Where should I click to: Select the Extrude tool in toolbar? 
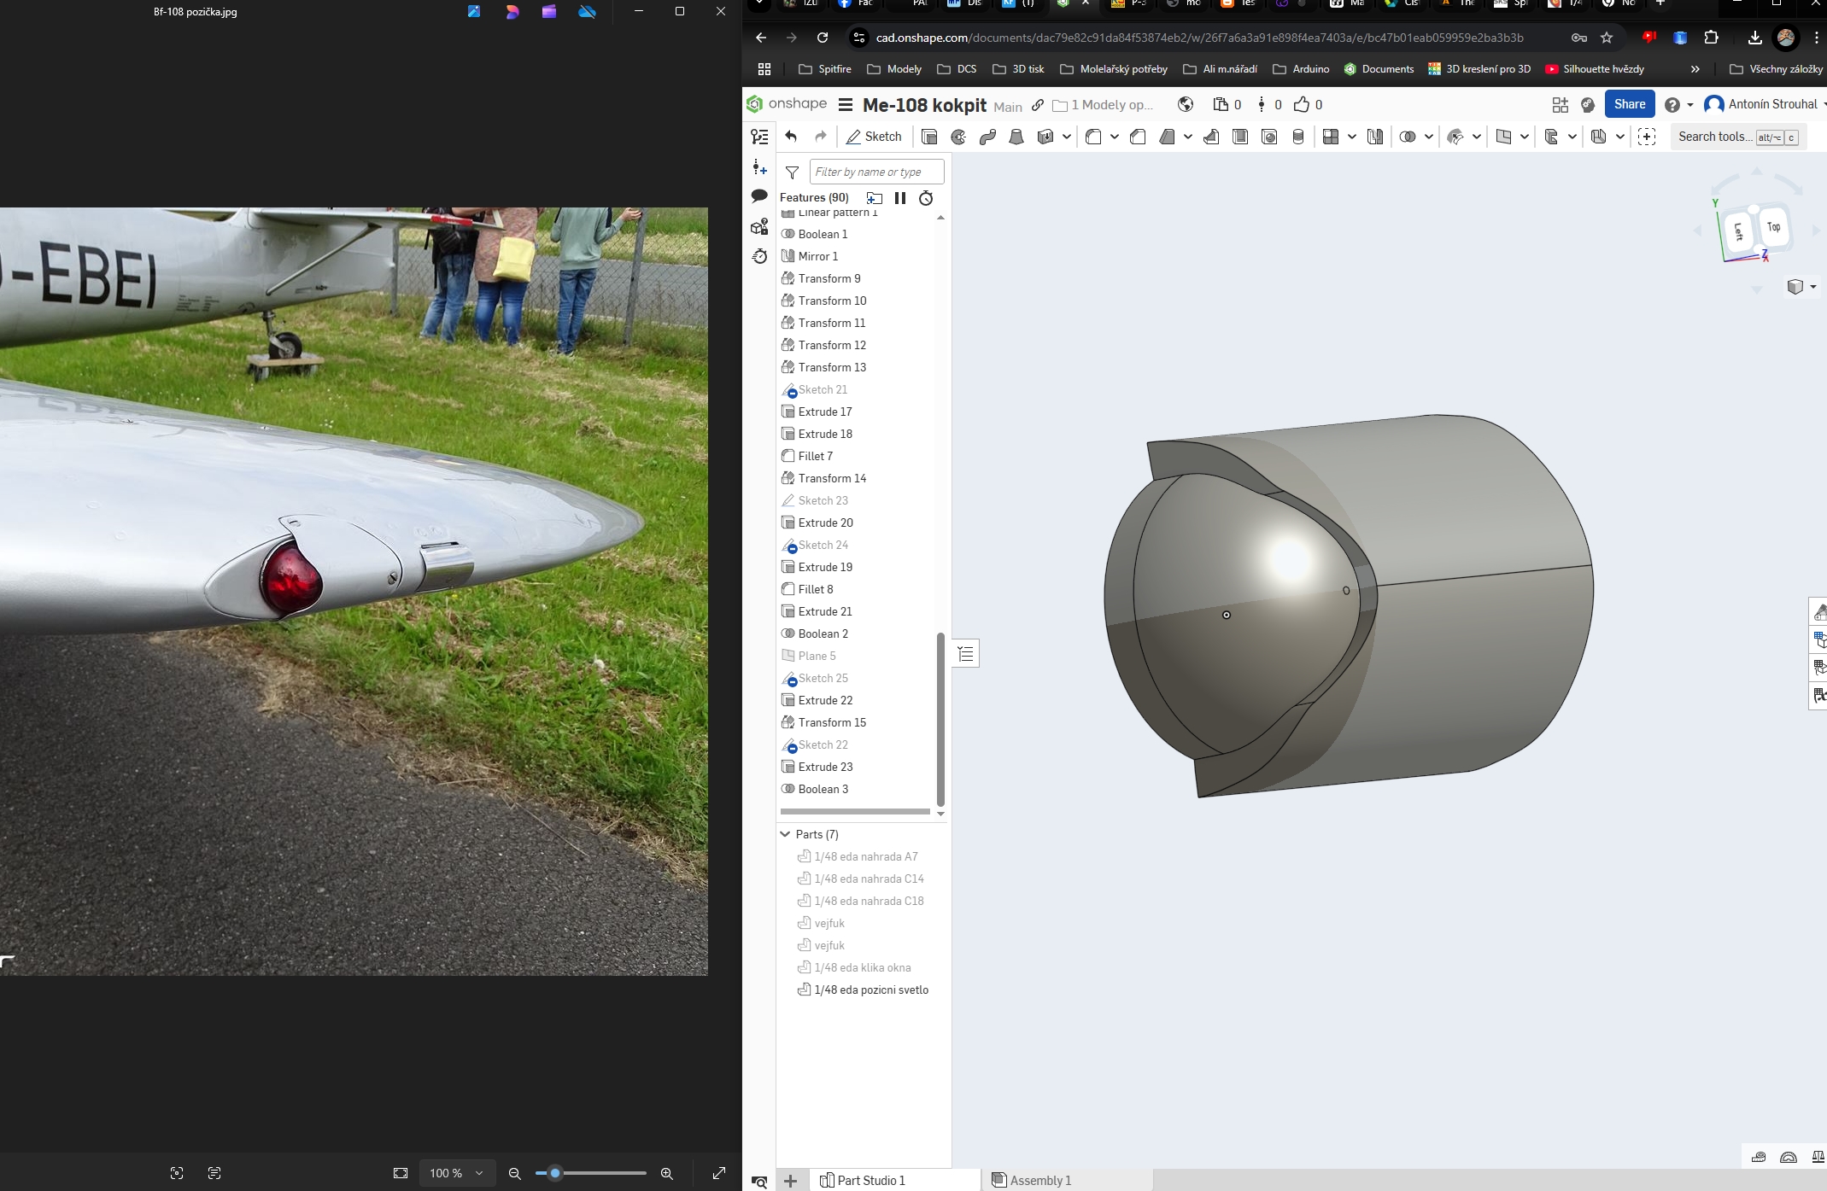pos(929,137)
